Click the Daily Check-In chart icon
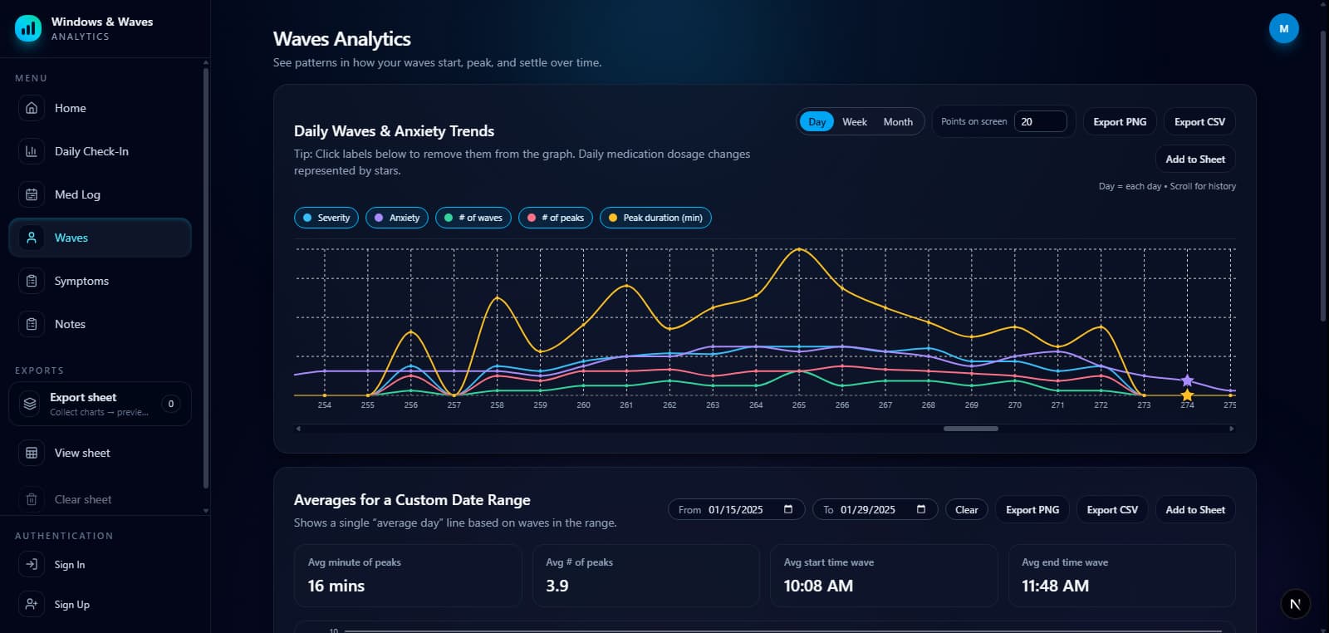 32,151
